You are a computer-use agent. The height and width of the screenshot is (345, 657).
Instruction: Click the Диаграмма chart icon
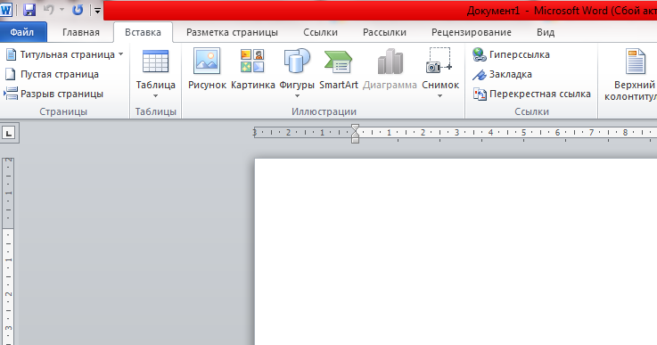point(390,62)
